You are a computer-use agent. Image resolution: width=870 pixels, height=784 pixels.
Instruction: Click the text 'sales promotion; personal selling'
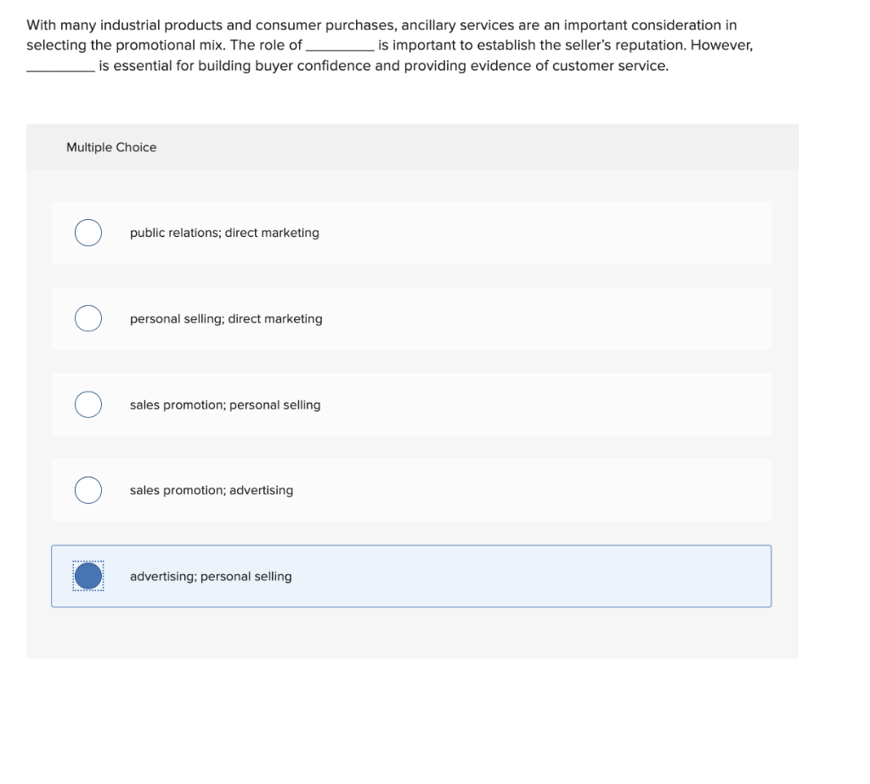click(225, 405)
